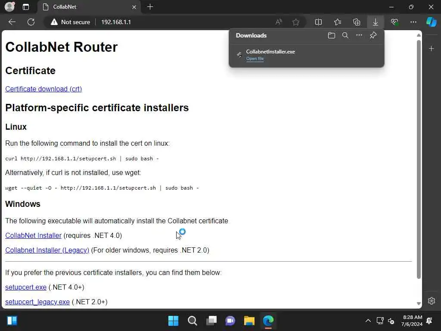441x331 pixels.
Task: Click the CollabNet Installer link
Action: [33, 236]
